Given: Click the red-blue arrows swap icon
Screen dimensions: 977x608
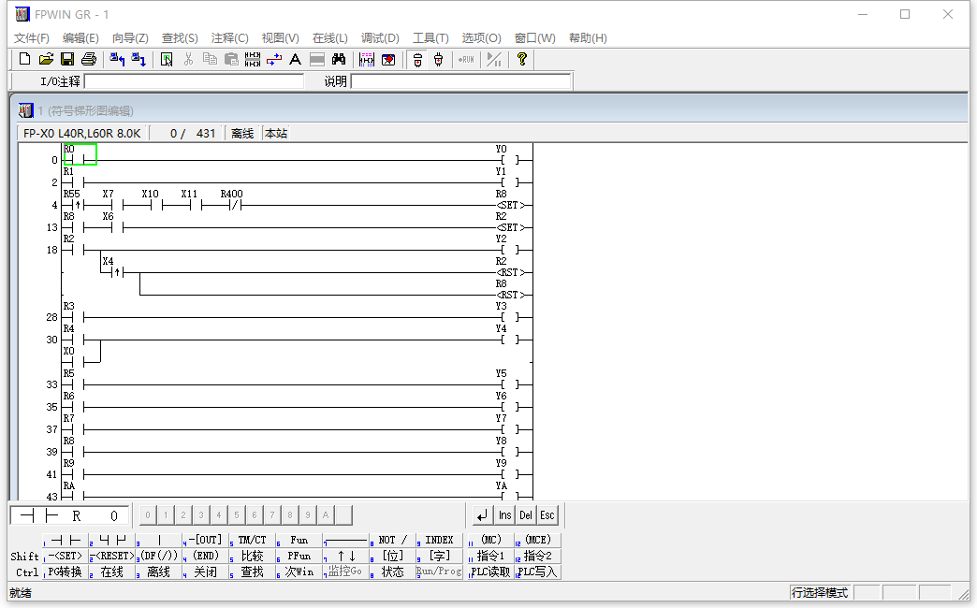Looking at the screenshot, I should pyautogui.click(x=274, y=59).
